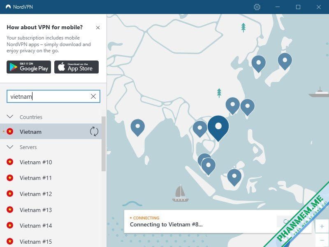Click the server list scrollbar

click(x=104, y=144)
